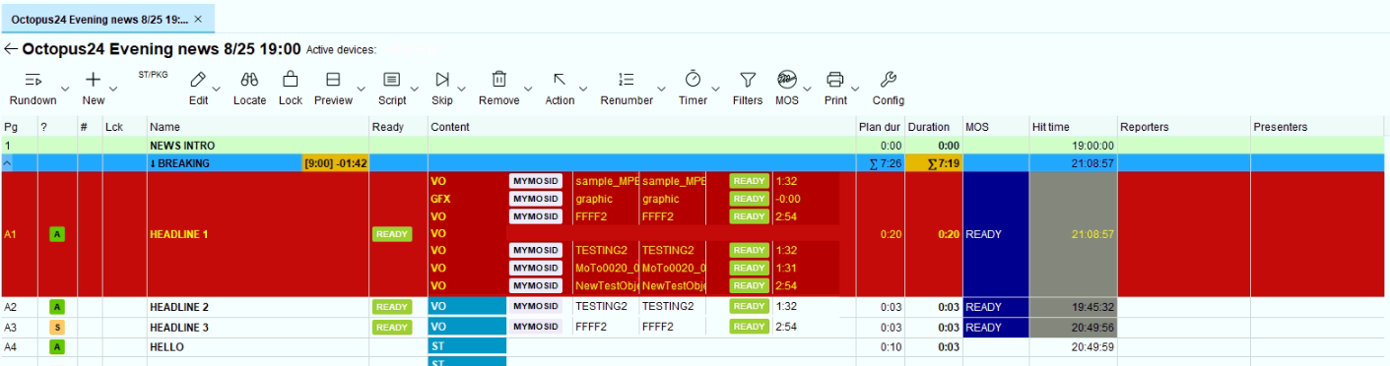Click the Filters funnel icon
This screenshot has height=366, width=1390.
click(748, 80)
